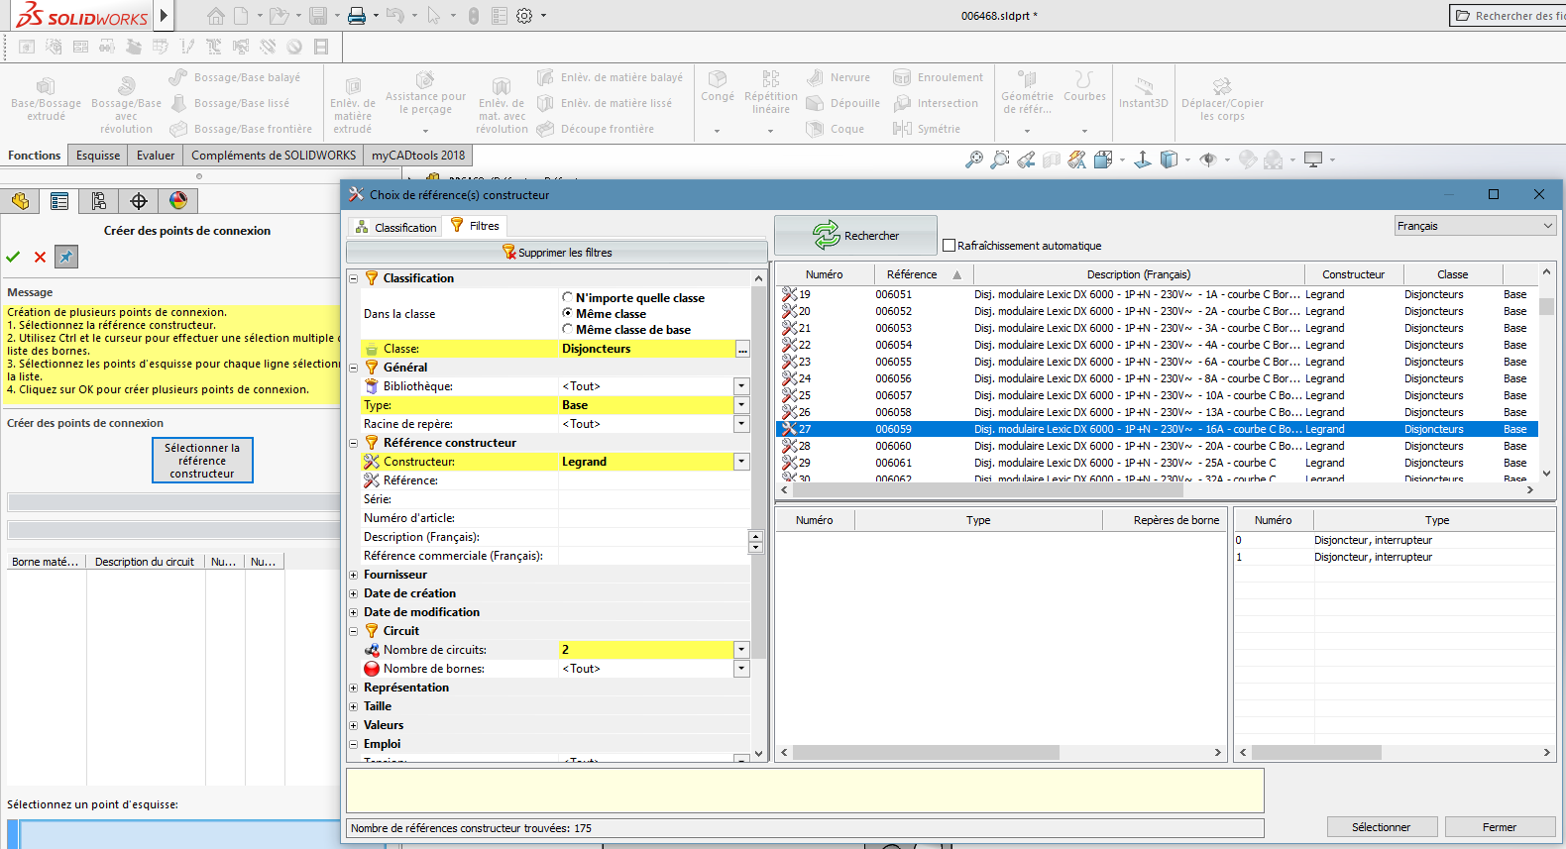Open the Bibliothèque dropdown arrow
Viewport: 1566px width, 849px height.
[x=741, y=386]
